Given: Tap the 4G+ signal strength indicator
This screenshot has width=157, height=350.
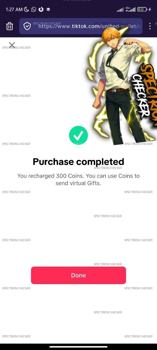Looking at the screenshot, I should tap(131, 9).
